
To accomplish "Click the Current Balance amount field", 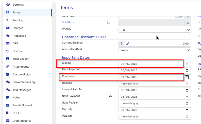I will tap(160, 44).
